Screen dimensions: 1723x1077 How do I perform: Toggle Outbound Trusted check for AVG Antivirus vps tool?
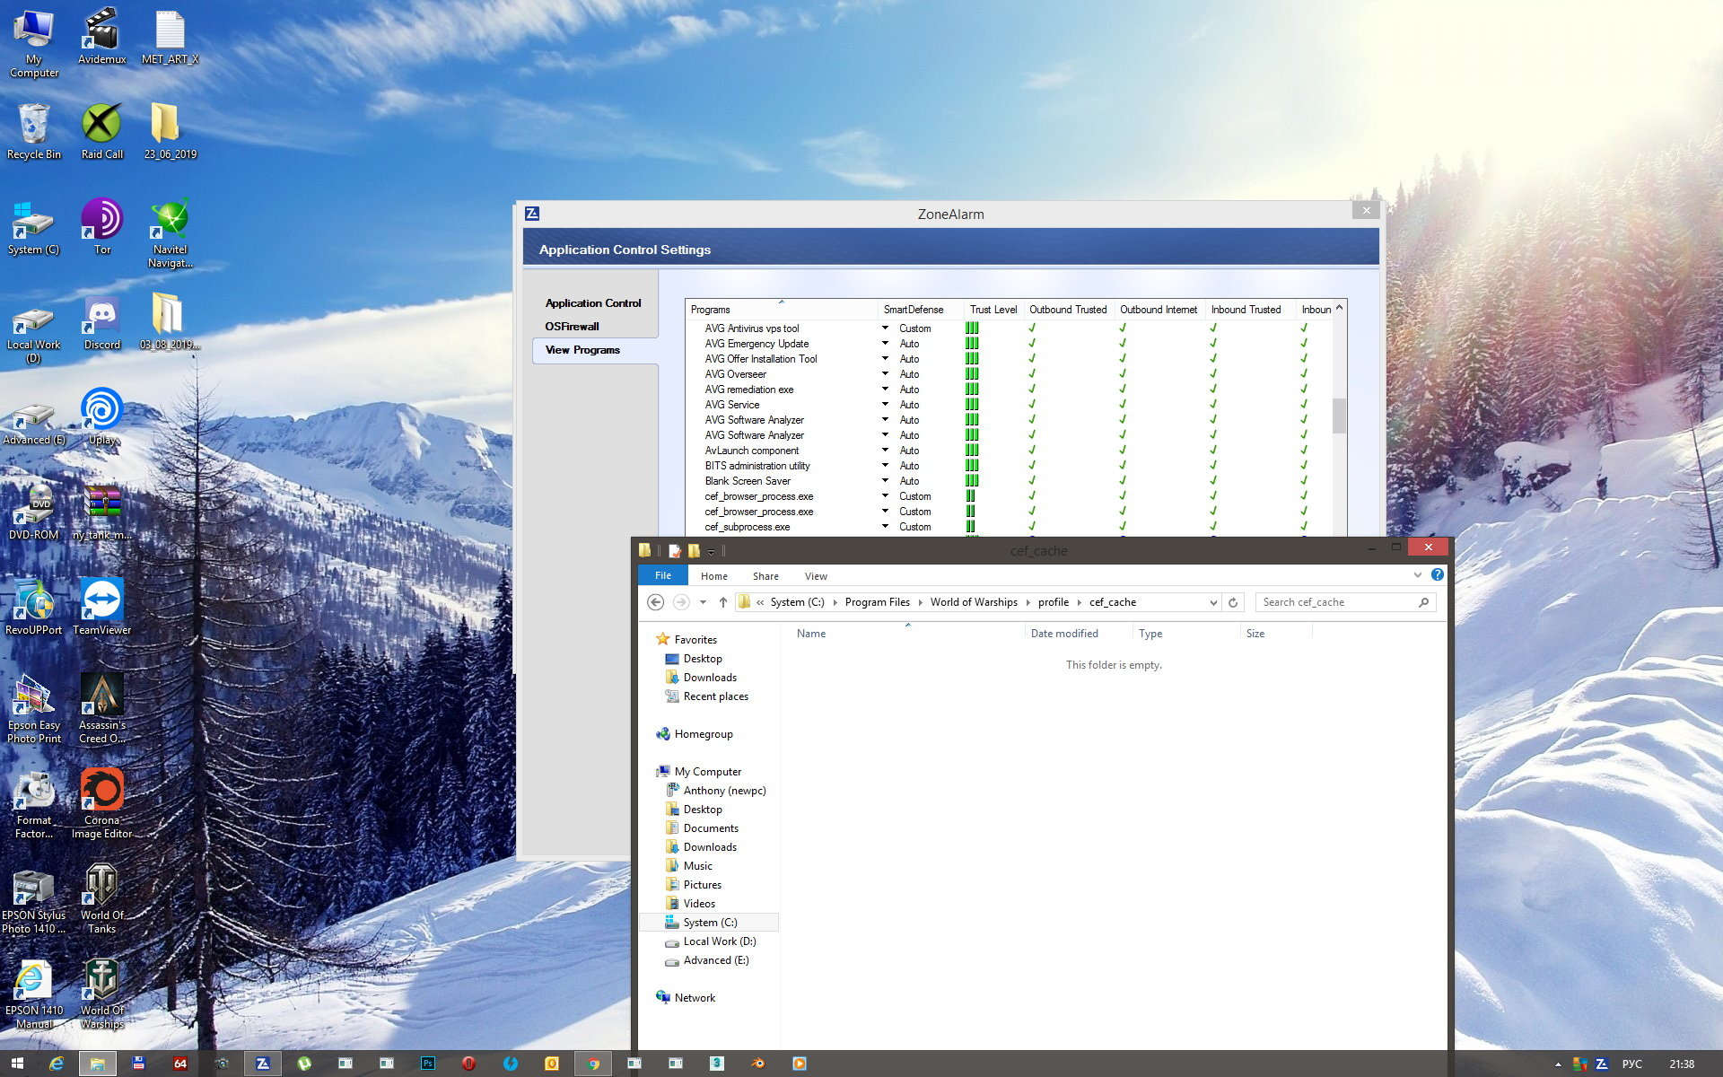pos(1032,328)
